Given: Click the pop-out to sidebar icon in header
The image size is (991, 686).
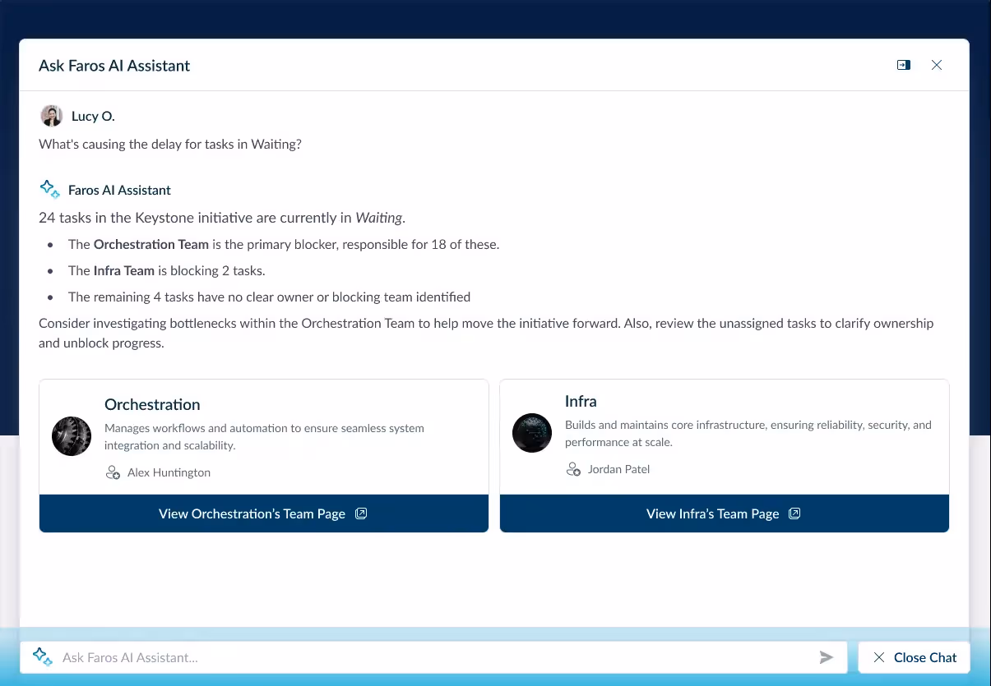Looking at the screenshot, I should pos(903,65).
